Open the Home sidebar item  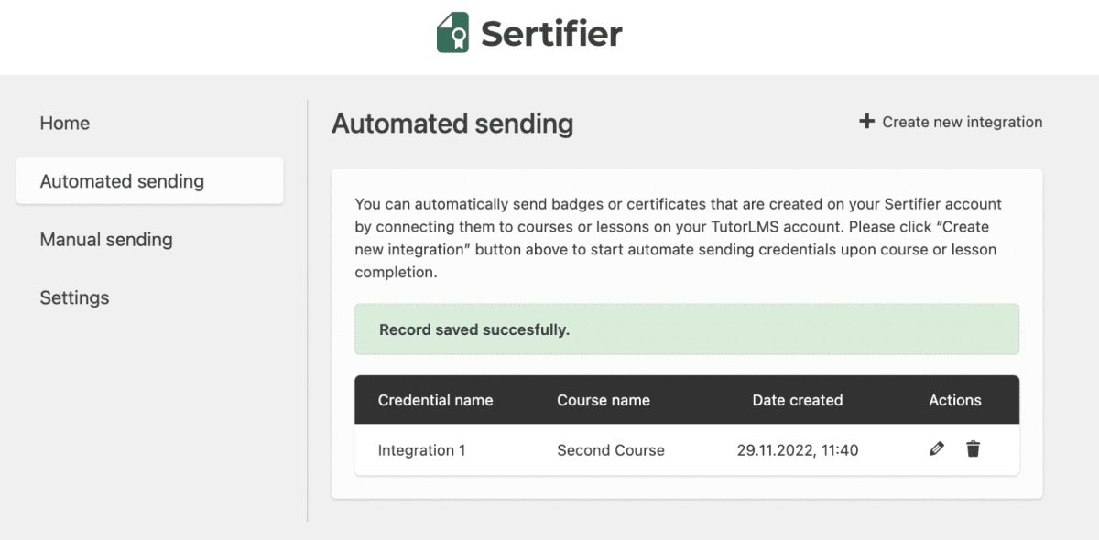point(65,124)
